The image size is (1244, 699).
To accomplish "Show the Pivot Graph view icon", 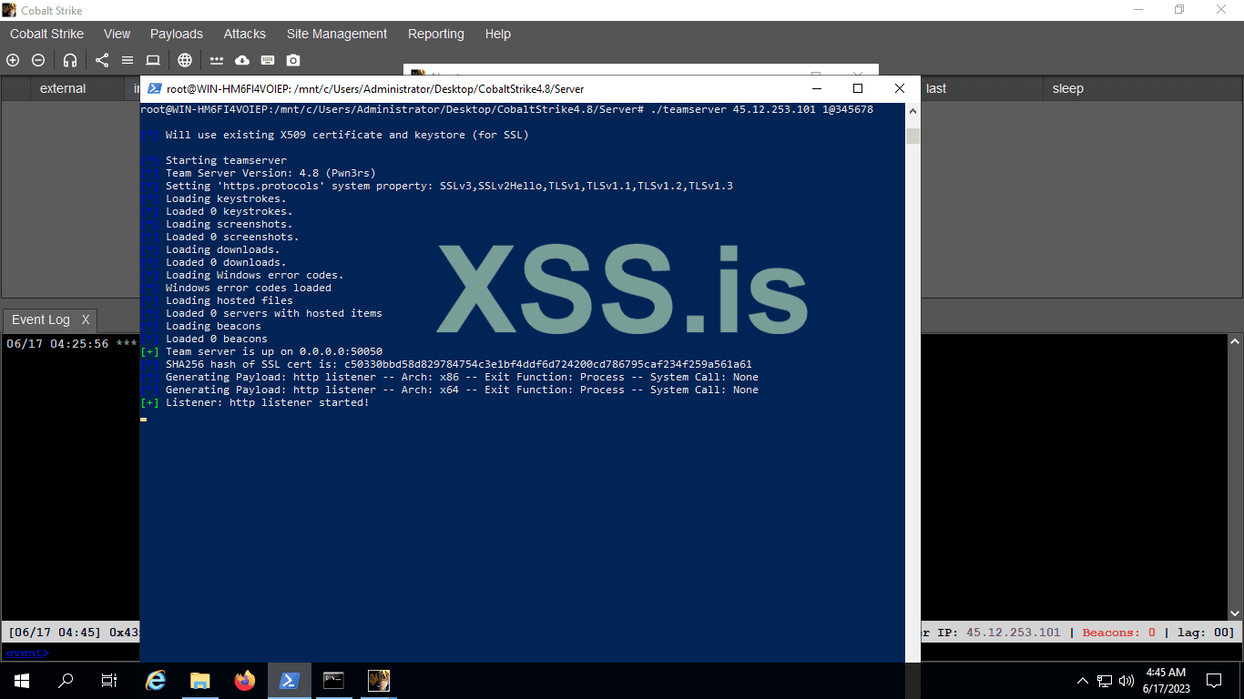I will point(102,60).
